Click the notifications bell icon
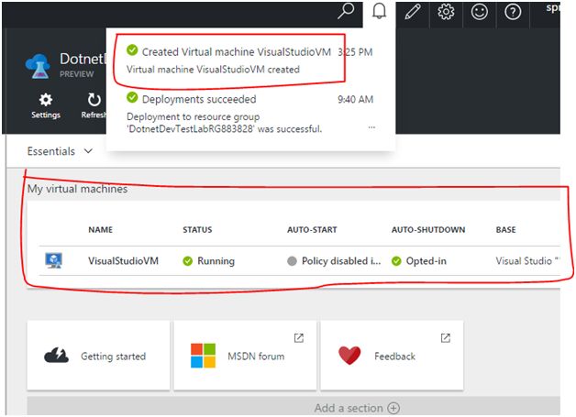The width and height of the screenshot is (576, 417). [x=379, y=11]
